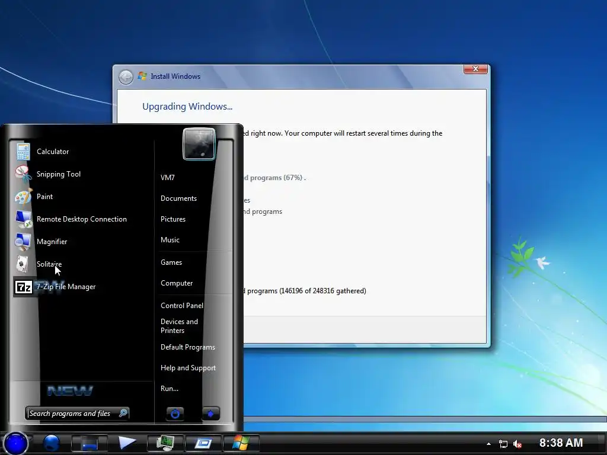Click the 8:38 AM clock
The width and height of the screenshot is (607, 455).
tap(561, 443)
